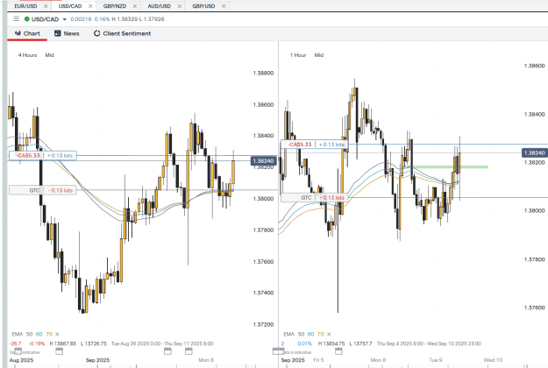
Task: Click the green price zone rectangle on the 1-hour chart
Action: point(445,166)
